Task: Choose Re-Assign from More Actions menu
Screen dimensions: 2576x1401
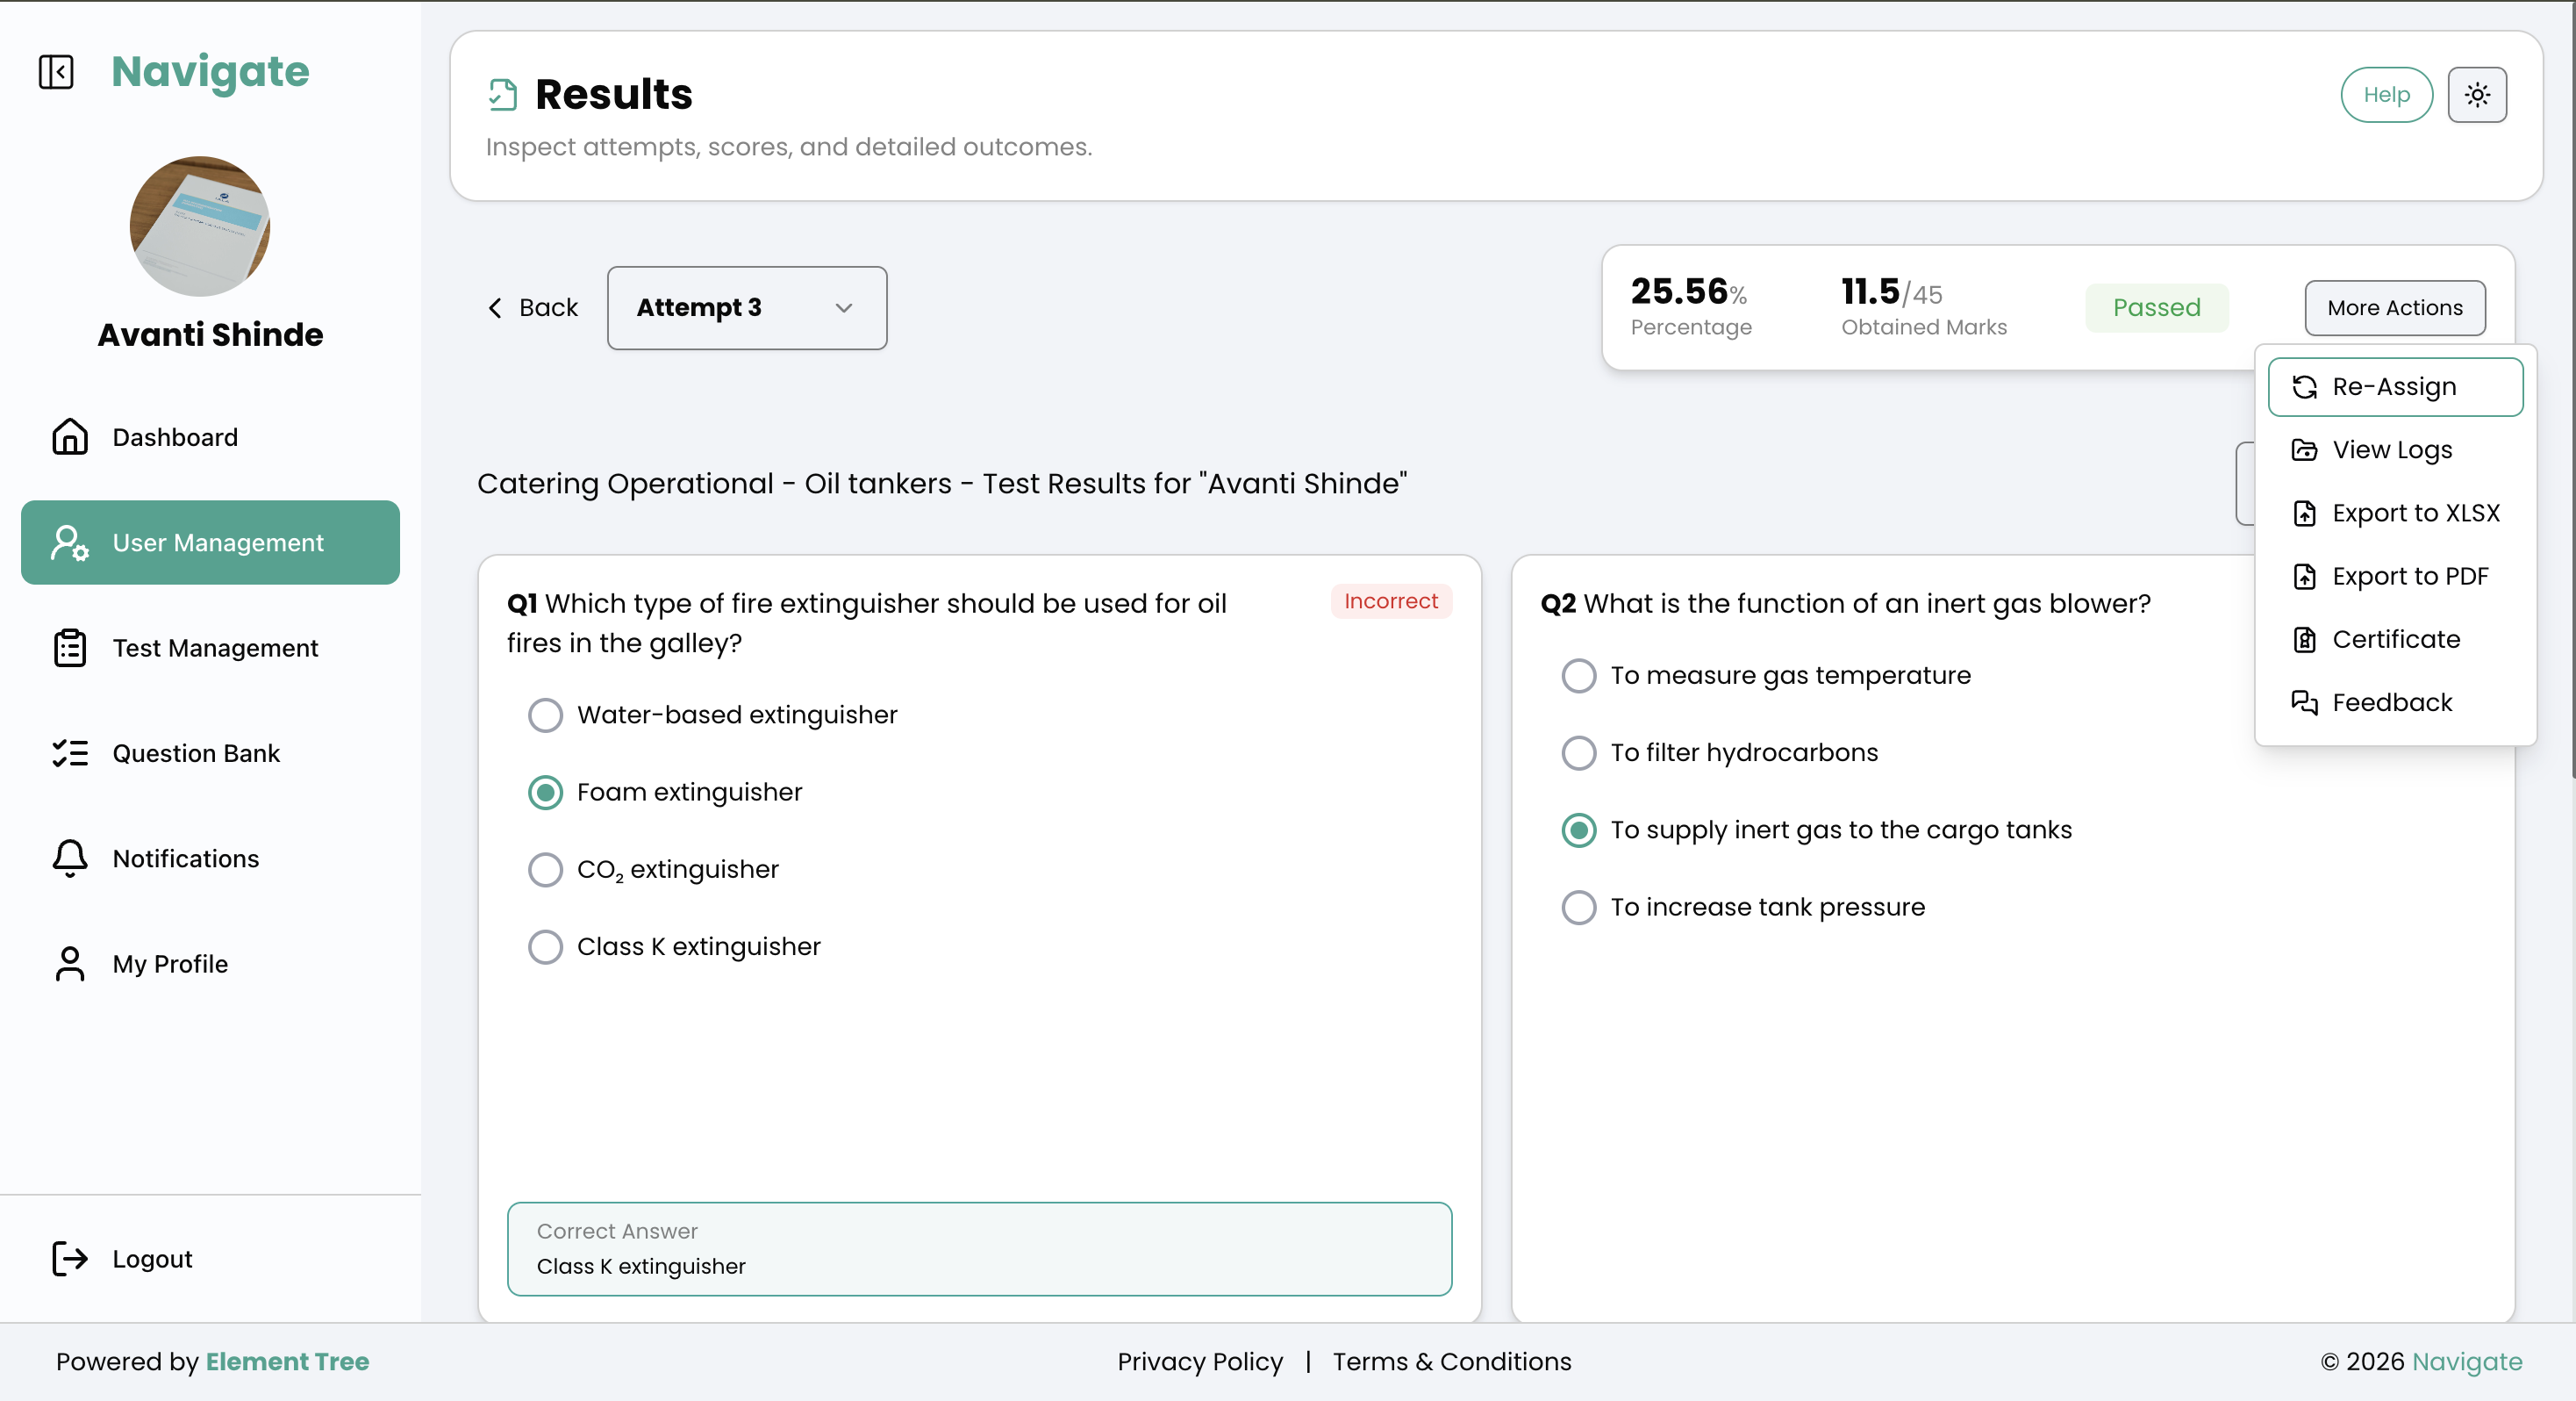Action: pos(2395,386)
